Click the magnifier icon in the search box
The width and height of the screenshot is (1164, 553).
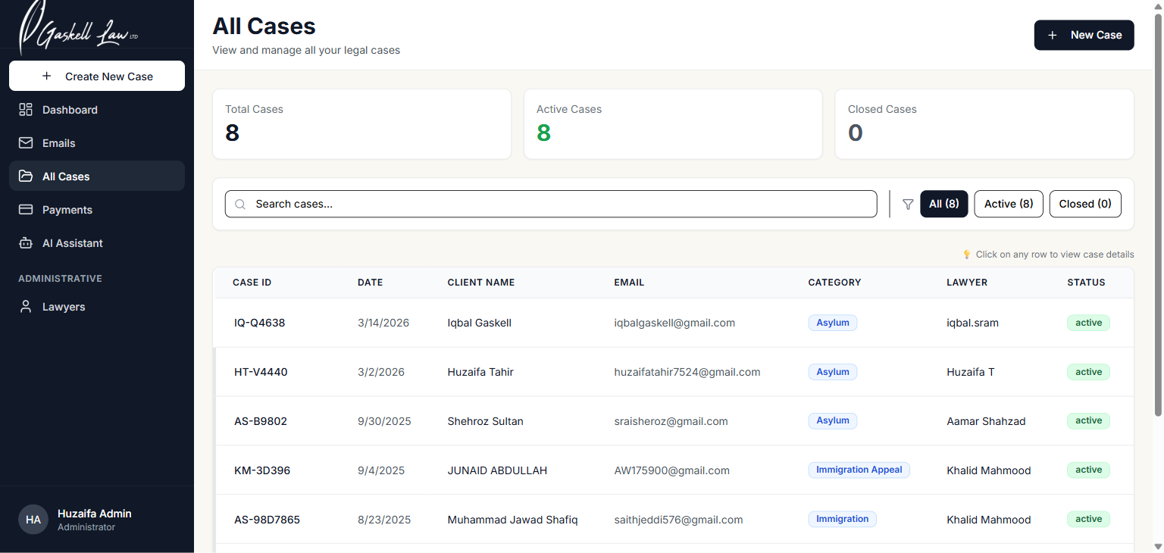(240, 204)
